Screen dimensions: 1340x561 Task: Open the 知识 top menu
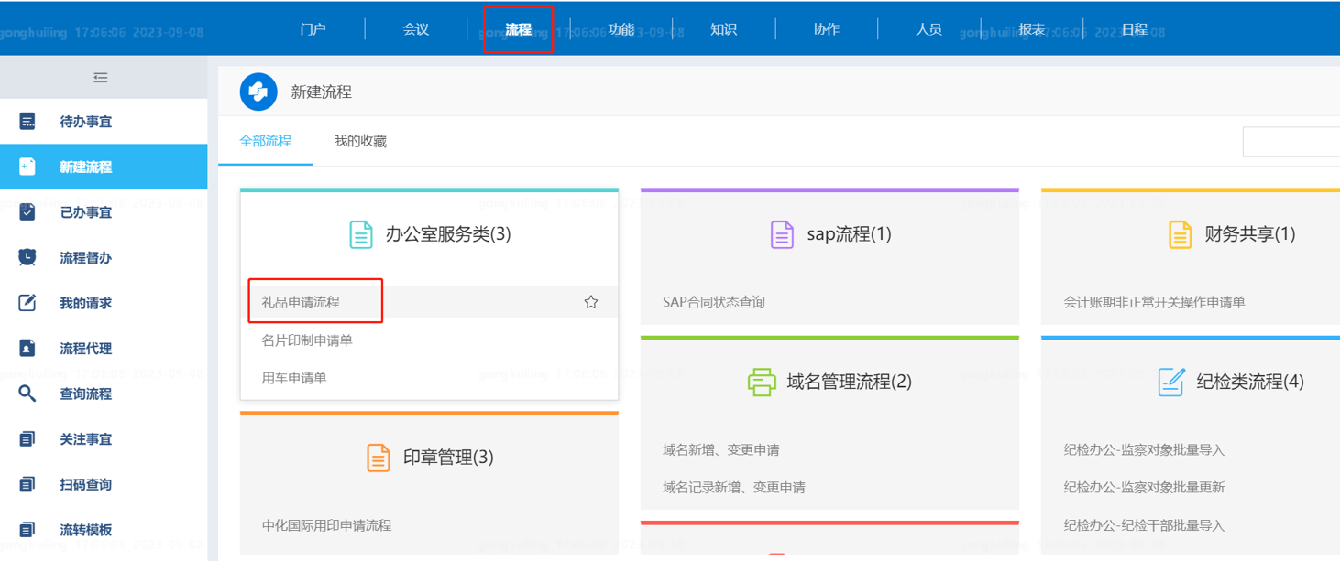pyautogui.click(x=724, y=29)
